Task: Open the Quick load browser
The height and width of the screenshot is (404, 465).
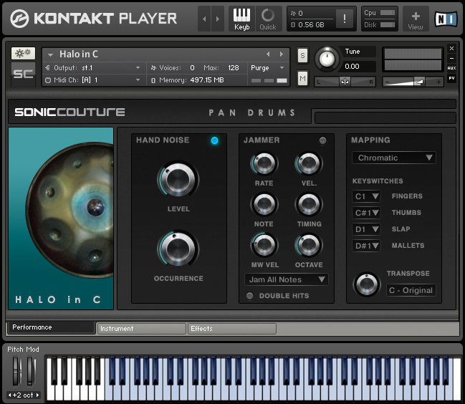Action: (x=268, y=19)
